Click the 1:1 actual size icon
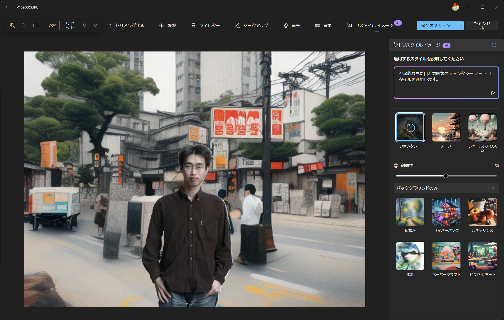The height and width of the screenshot is (320, 504). click(x=36, y=26)
